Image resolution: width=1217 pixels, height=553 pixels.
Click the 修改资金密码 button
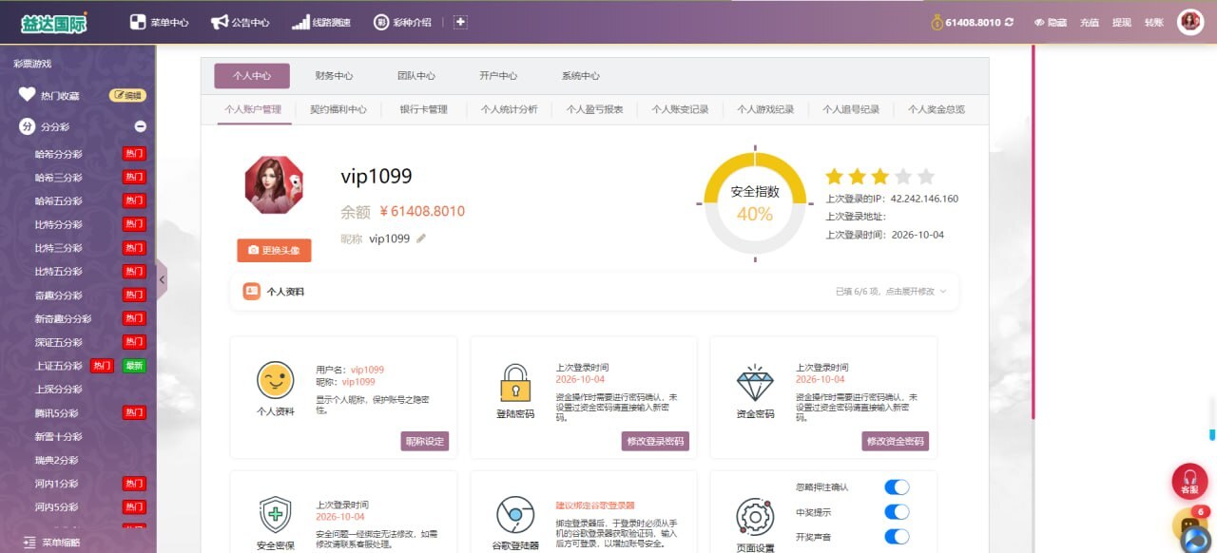[896, 441]
